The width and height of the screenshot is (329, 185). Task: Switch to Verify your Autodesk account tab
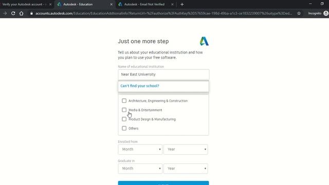[24, 4]
